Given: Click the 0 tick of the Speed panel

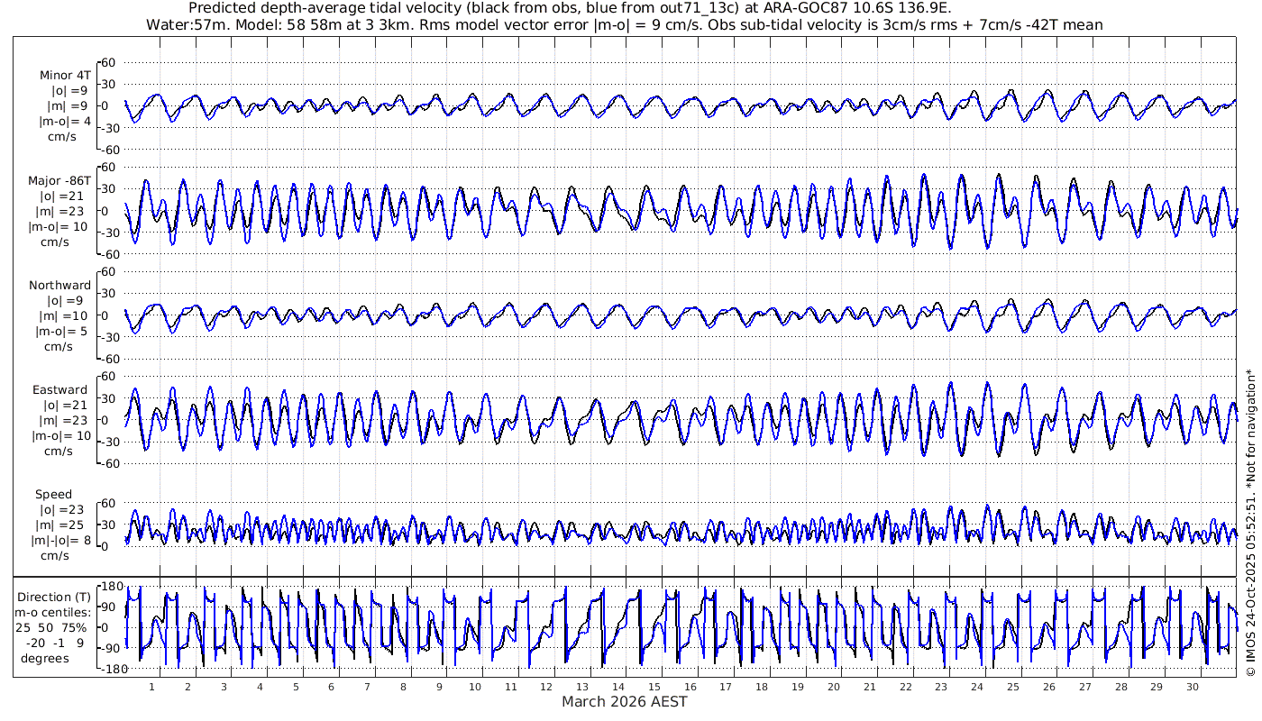Looking at the screenshot, I should 105,546.
